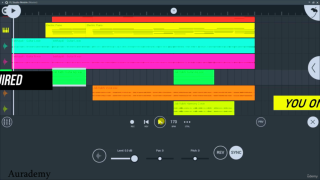Close the bottom panel with X button
This screenshot has width=320, height=180.
tap(312, 122)
